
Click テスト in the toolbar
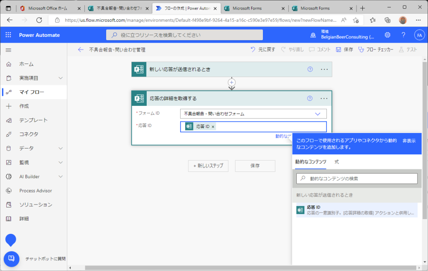(408, 49)
